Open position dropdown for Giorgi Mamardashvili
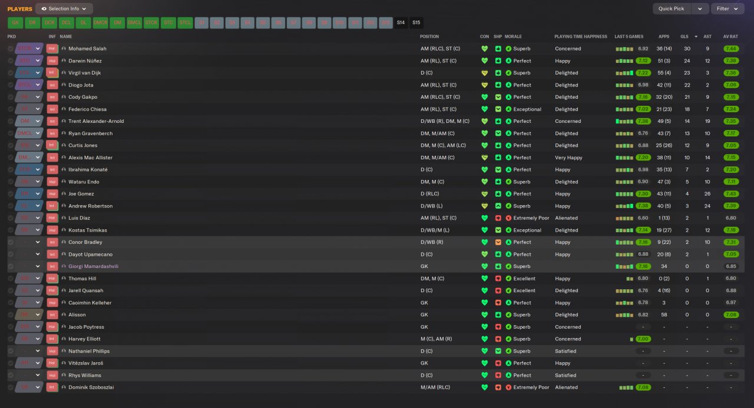Screen dimensions: 754x408 coord(38,266)
